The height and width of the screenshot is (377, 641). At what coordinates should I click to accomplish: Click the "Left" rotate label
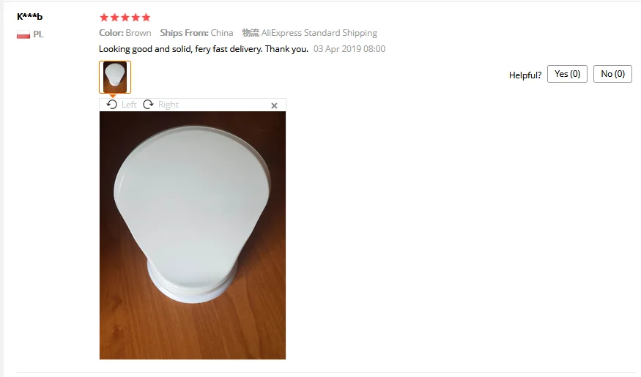click(129, 105)
